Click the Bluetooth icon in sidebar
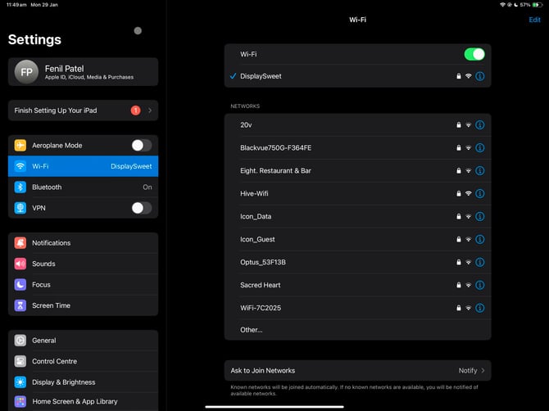 (x=20, y=187)
